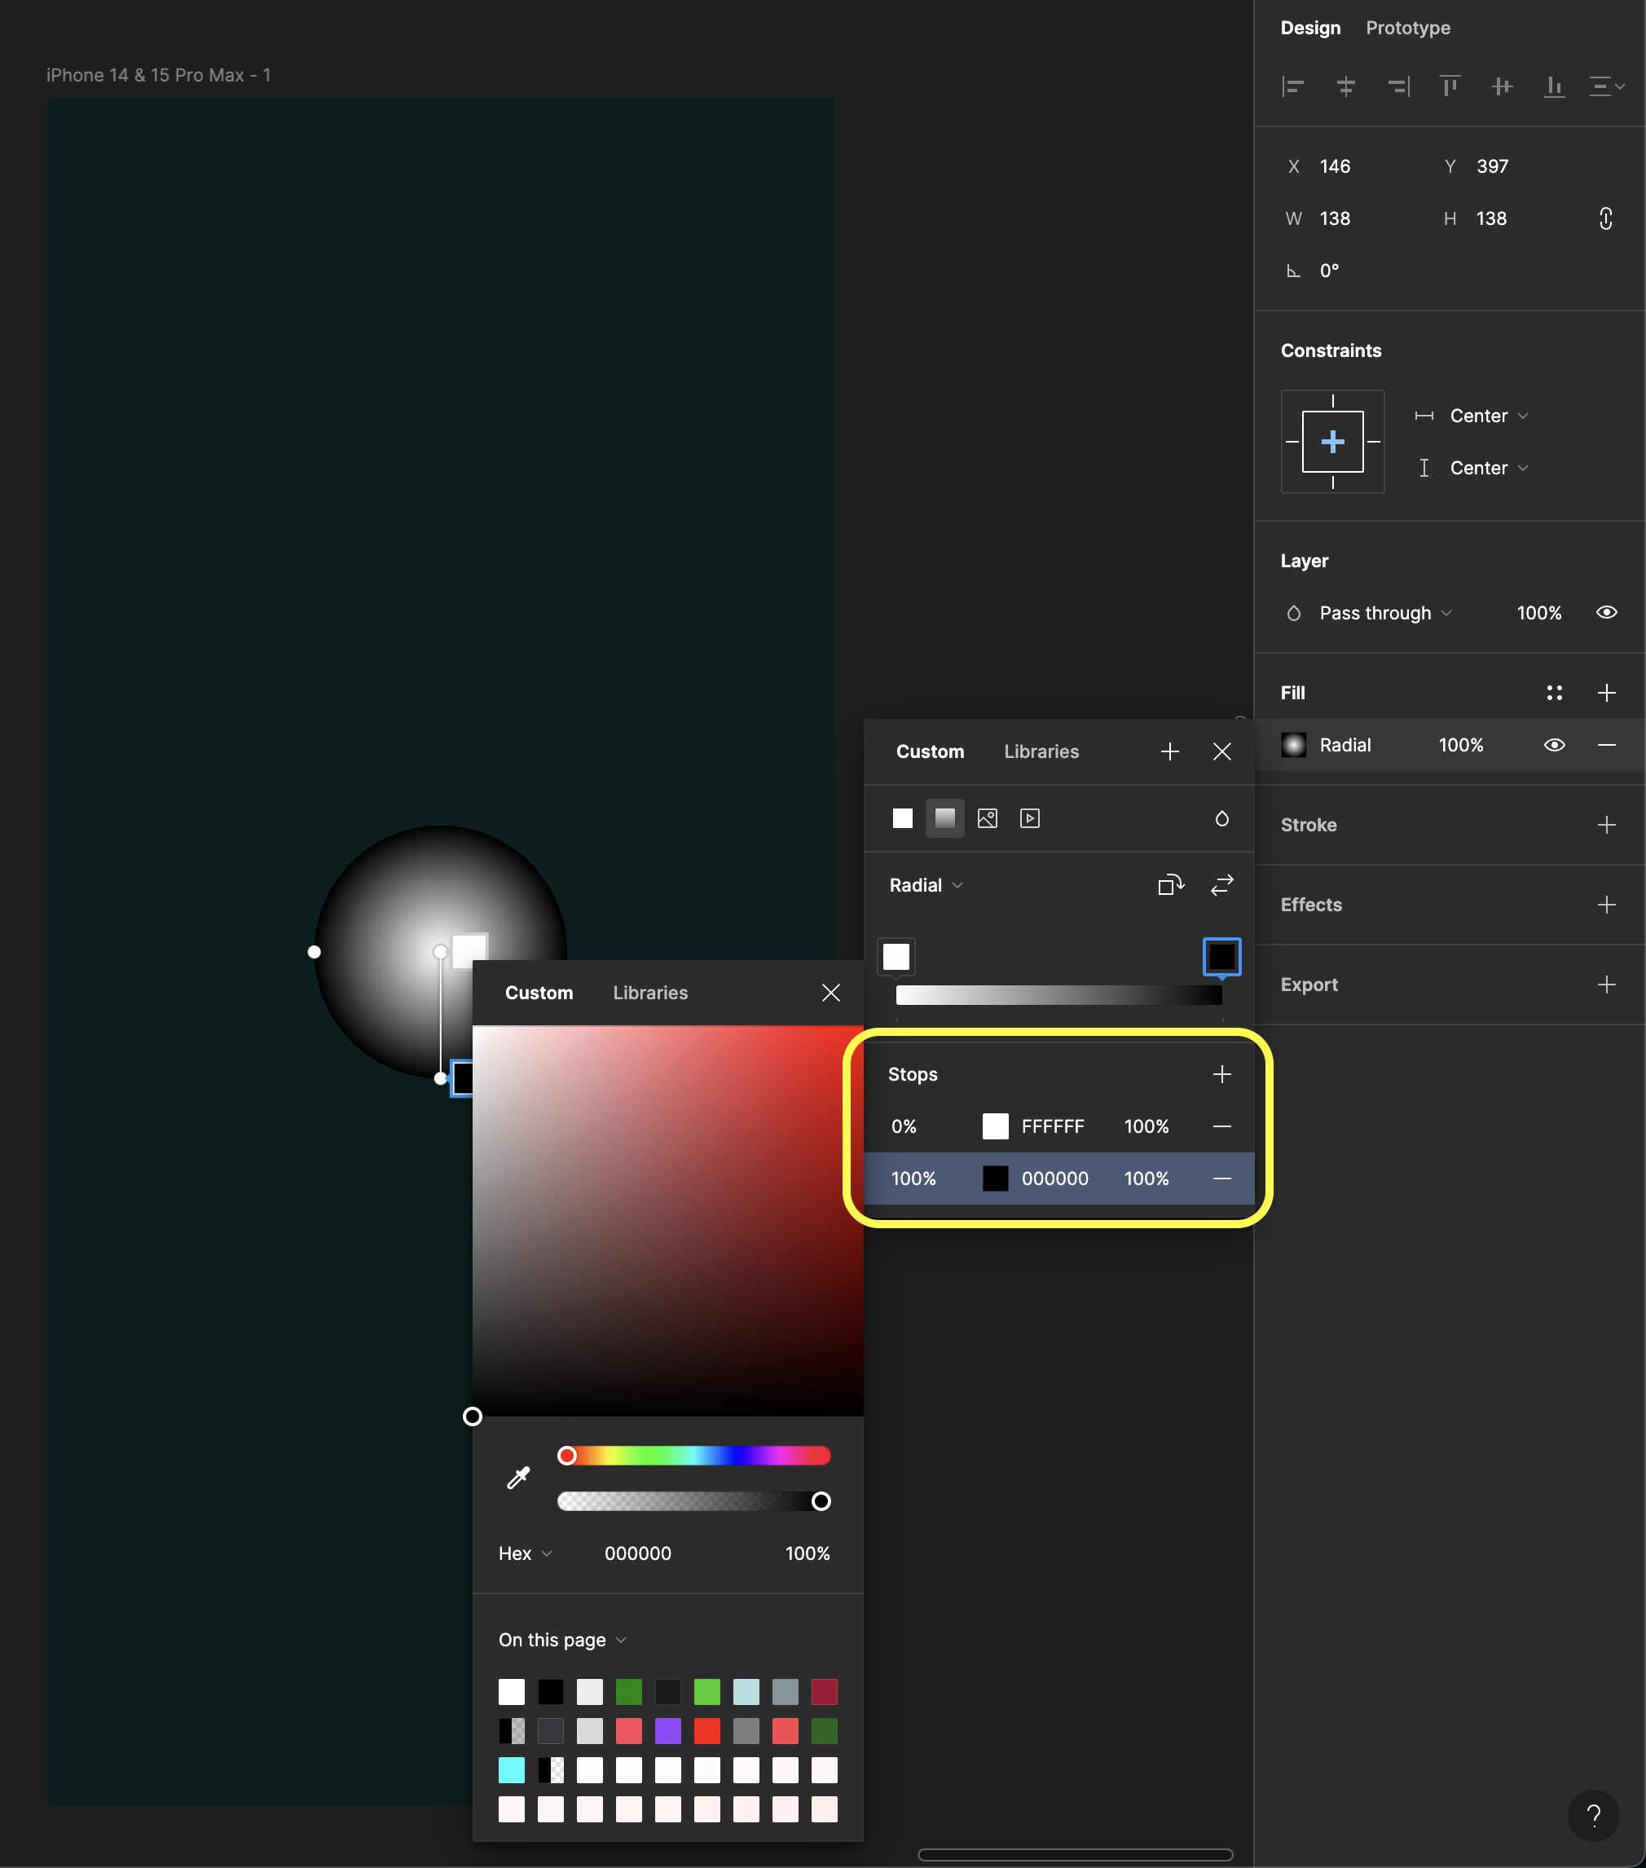Image resolution: width=1646 pixels, height=1868 pixels.
Task: Switch to image fill type icon
Action: click(987, 818)
